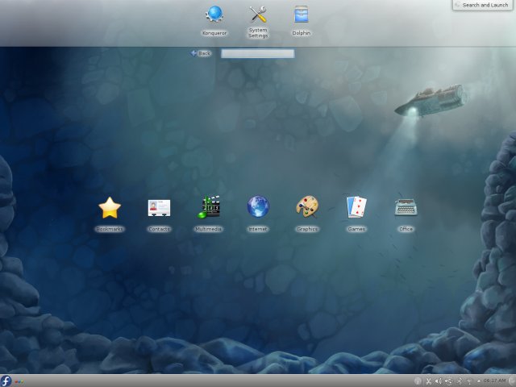Open the Dolphin file manager
This screenshot has height=387, width=516.
[x=301, y=15]
